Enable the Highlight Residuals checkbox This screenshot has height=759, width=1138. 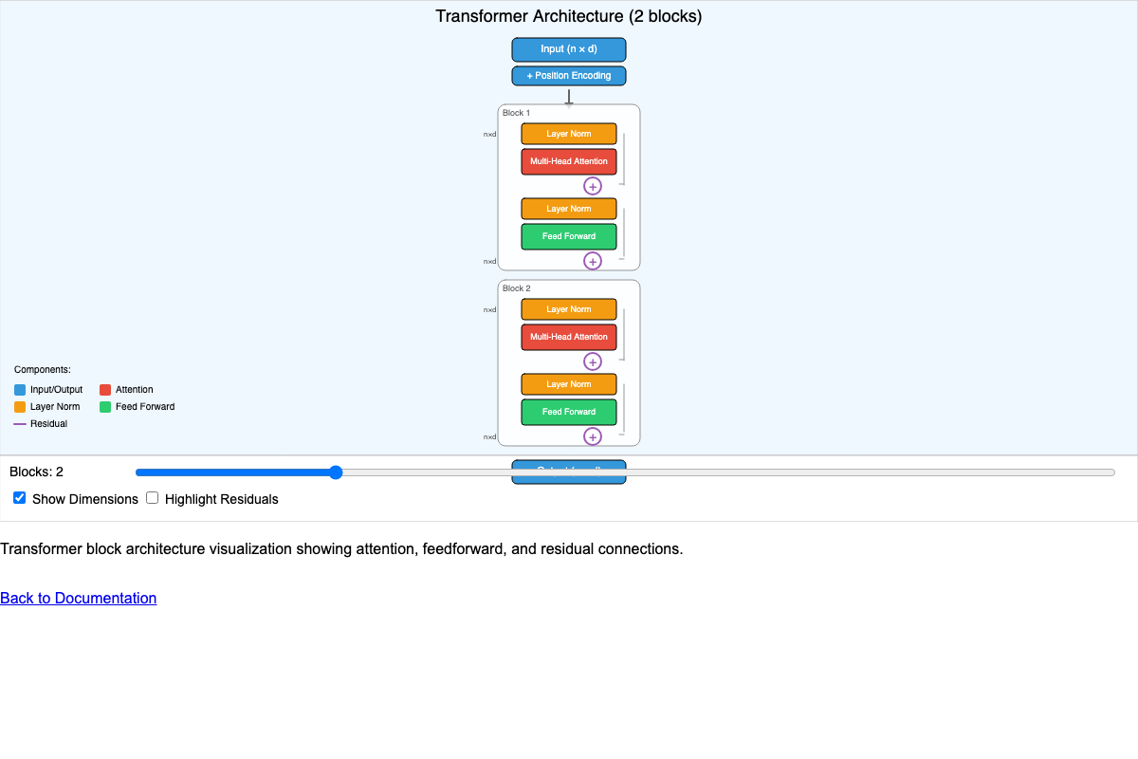[x=153, y=498]
